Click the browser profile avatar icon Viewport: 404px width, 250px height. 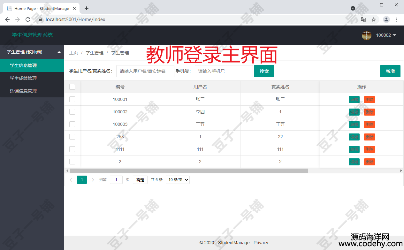[386, 19]
